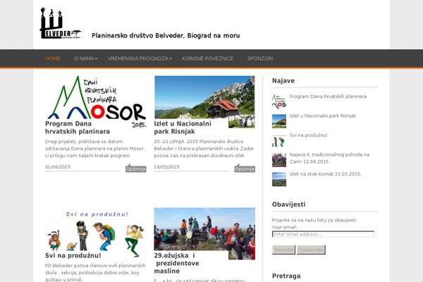423x282 pixels.
Task: Open sidebar link 'Program Dana hrvatskih planinara'
Action: point(328,97)
